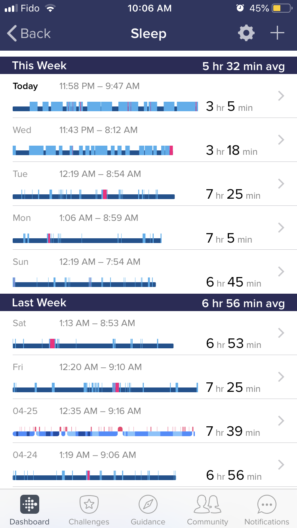Image resolution: width=297 pixels, height=528 pixels.
Task: Tap the Last Week average header
Action: pos(148,303)
